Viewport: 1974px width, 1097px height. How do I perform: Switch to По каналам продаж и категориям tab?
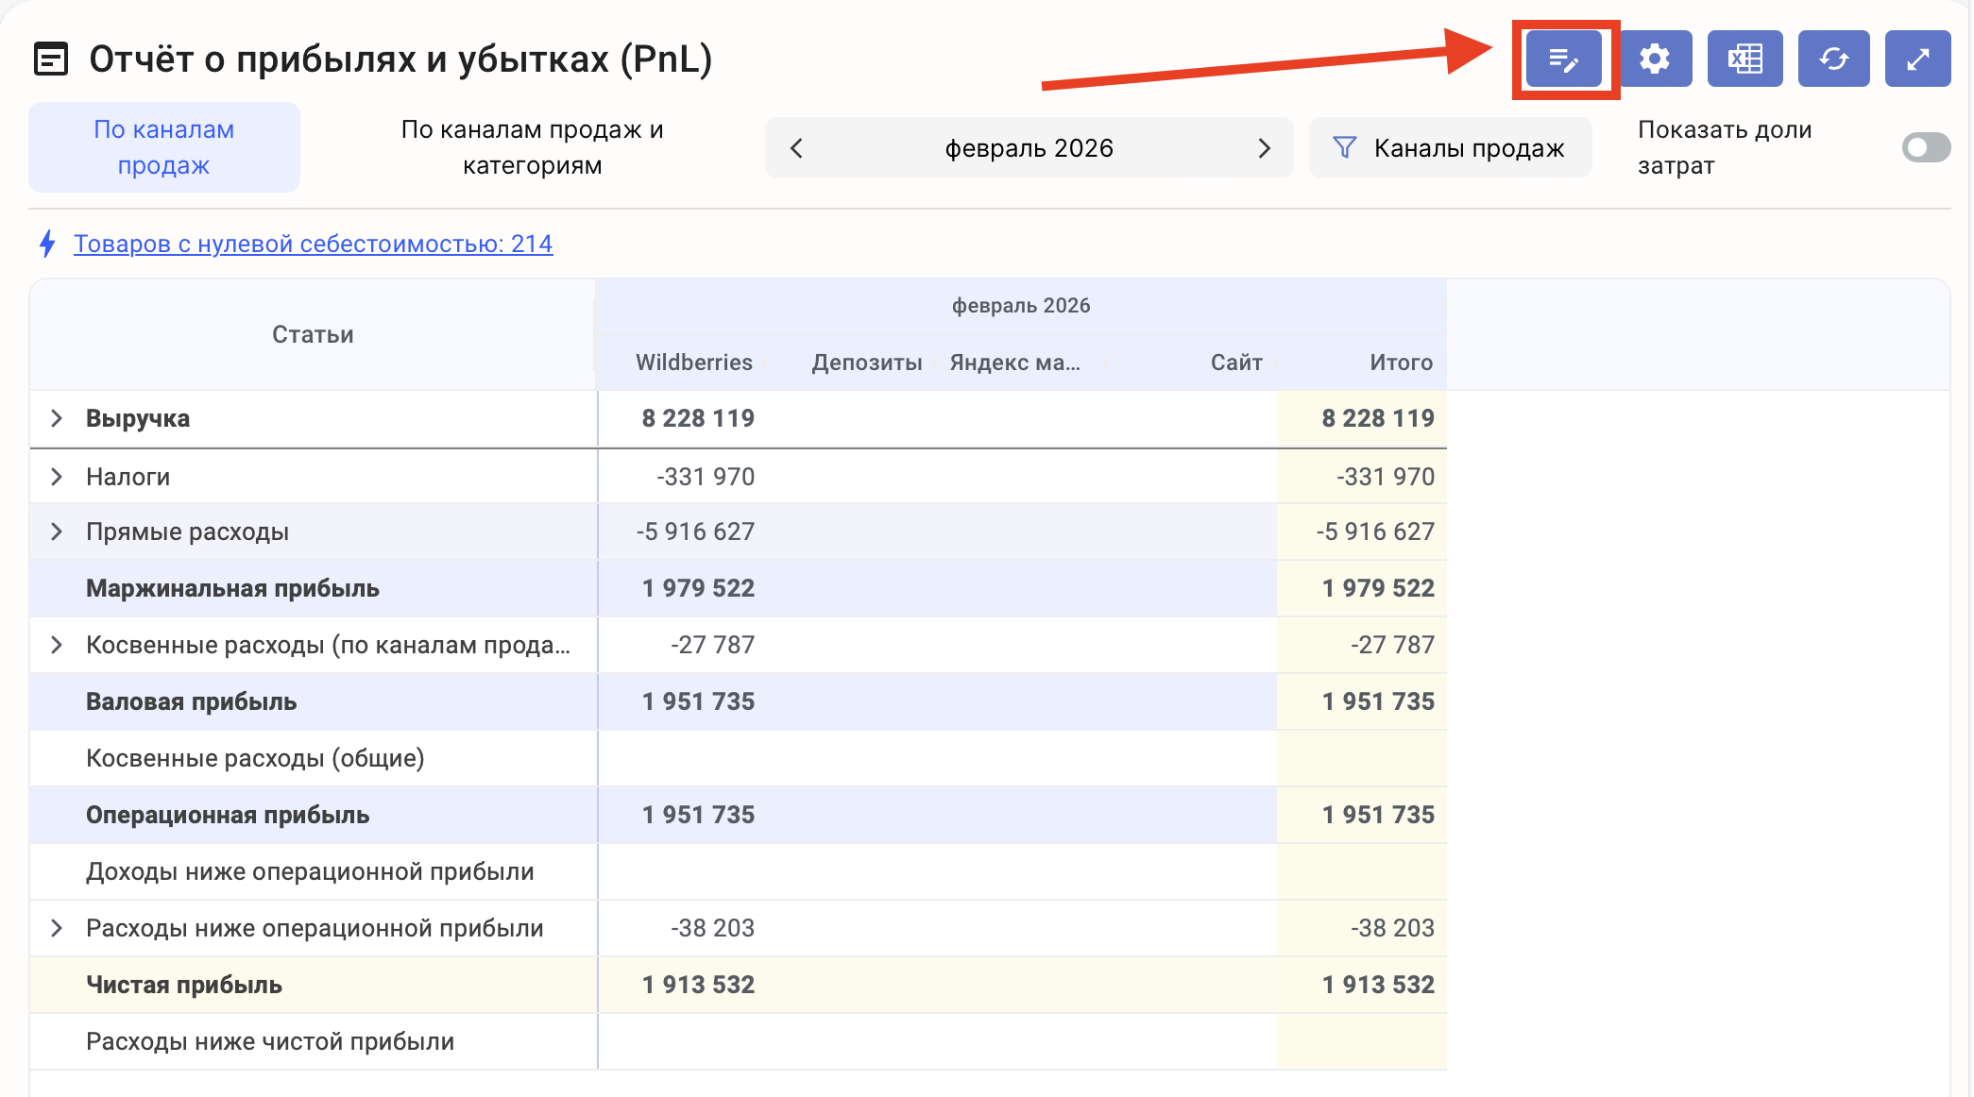point(532,147)
